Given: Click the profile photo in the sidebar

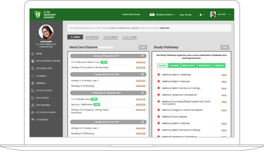Looking at the screenshot, I should click(46, 32).
